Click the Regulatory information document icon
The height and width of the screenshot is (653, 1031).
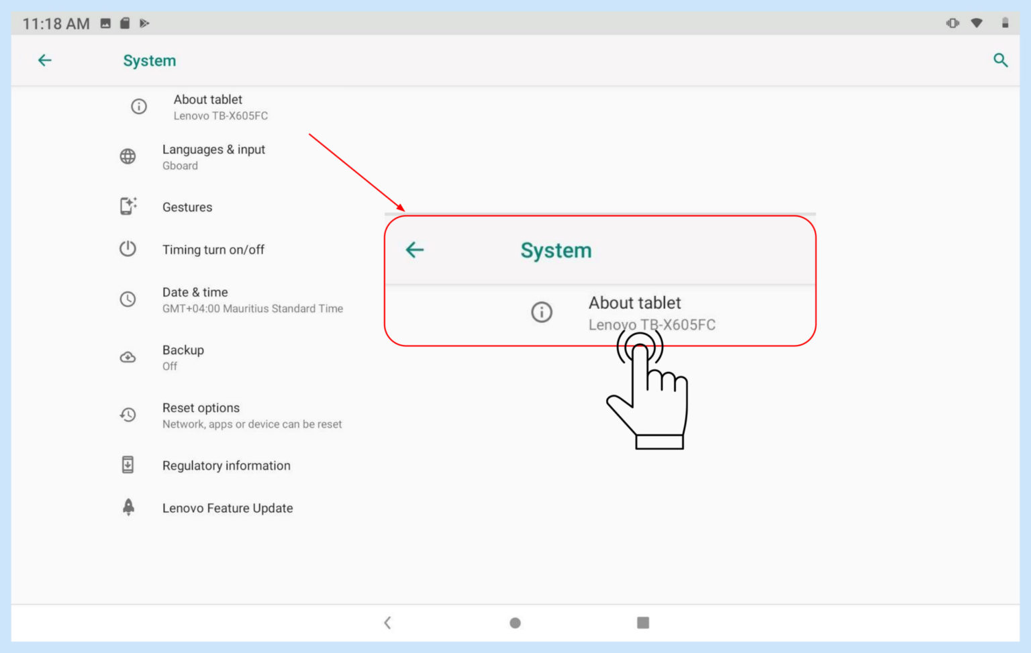(x=128, y=464)
